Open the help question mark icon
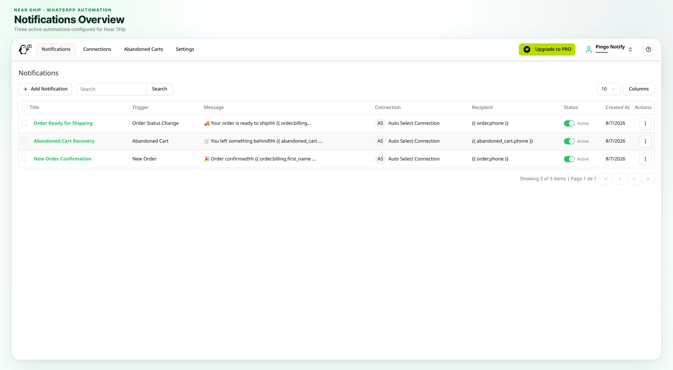 tap(648, 49)
